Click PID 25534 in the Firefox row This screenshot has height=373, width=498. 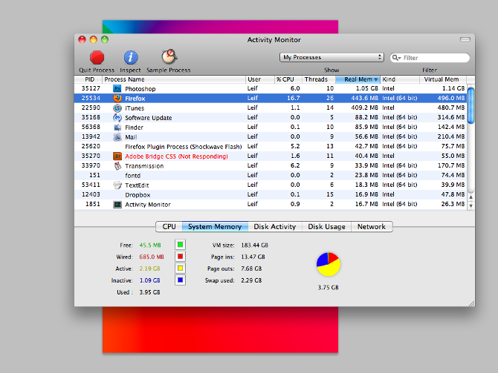tap(91, 98)
